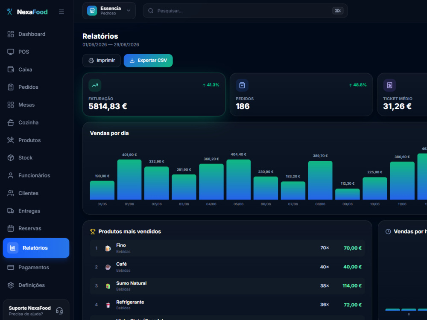427x320 pixels.
Task: Click the 48.8% growth indicator
Action: 358,85
